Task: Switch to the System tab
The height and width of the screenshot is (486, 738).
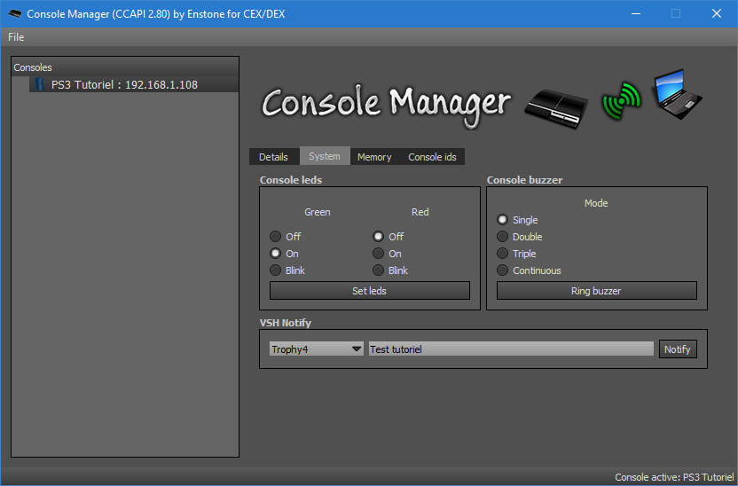Action: pyautogui.click(x=325, y=156)
